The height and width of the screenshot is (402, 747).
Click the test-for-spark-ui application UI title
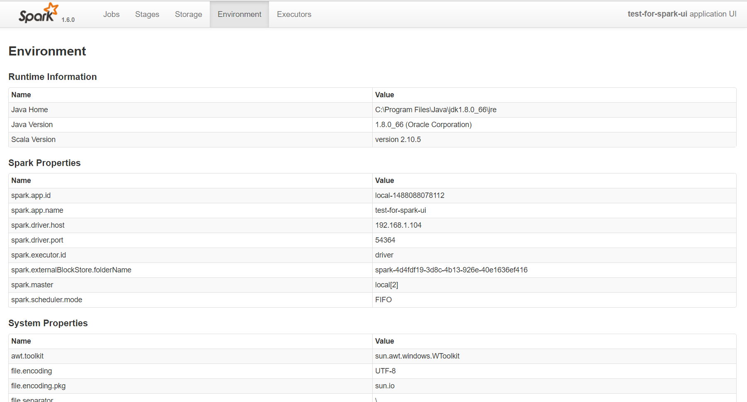coord(682,14)
